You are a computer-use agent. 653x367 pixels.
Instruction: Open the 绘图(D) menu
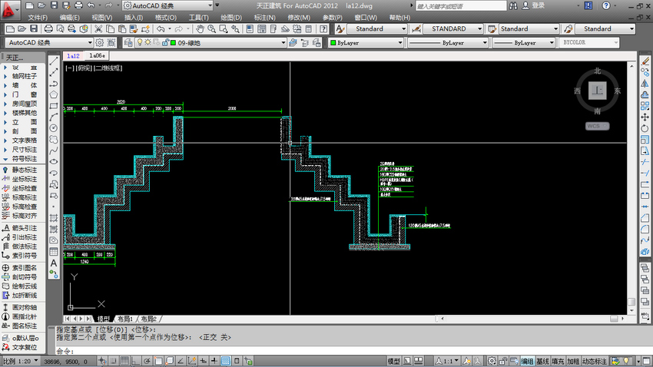[x=231, y=18]
